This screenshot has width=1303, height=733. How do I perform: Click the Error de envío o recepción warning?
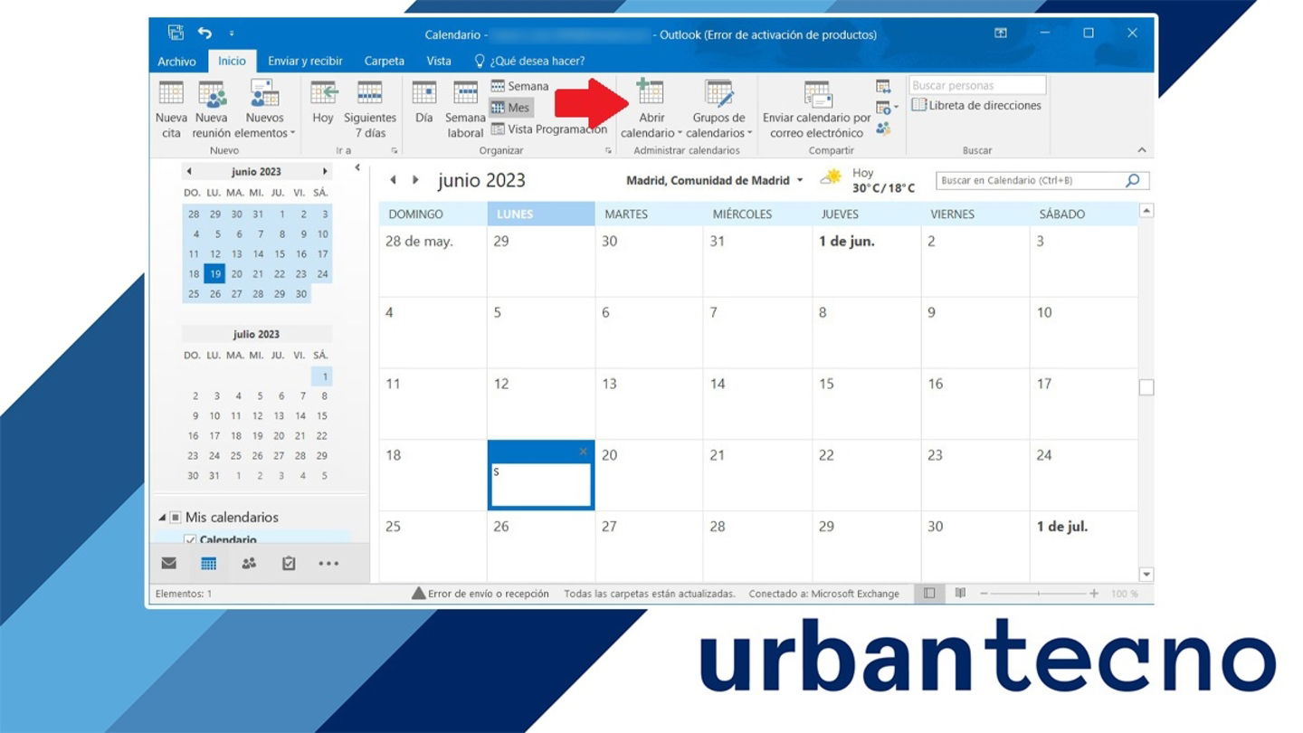(x=480, y=594)
